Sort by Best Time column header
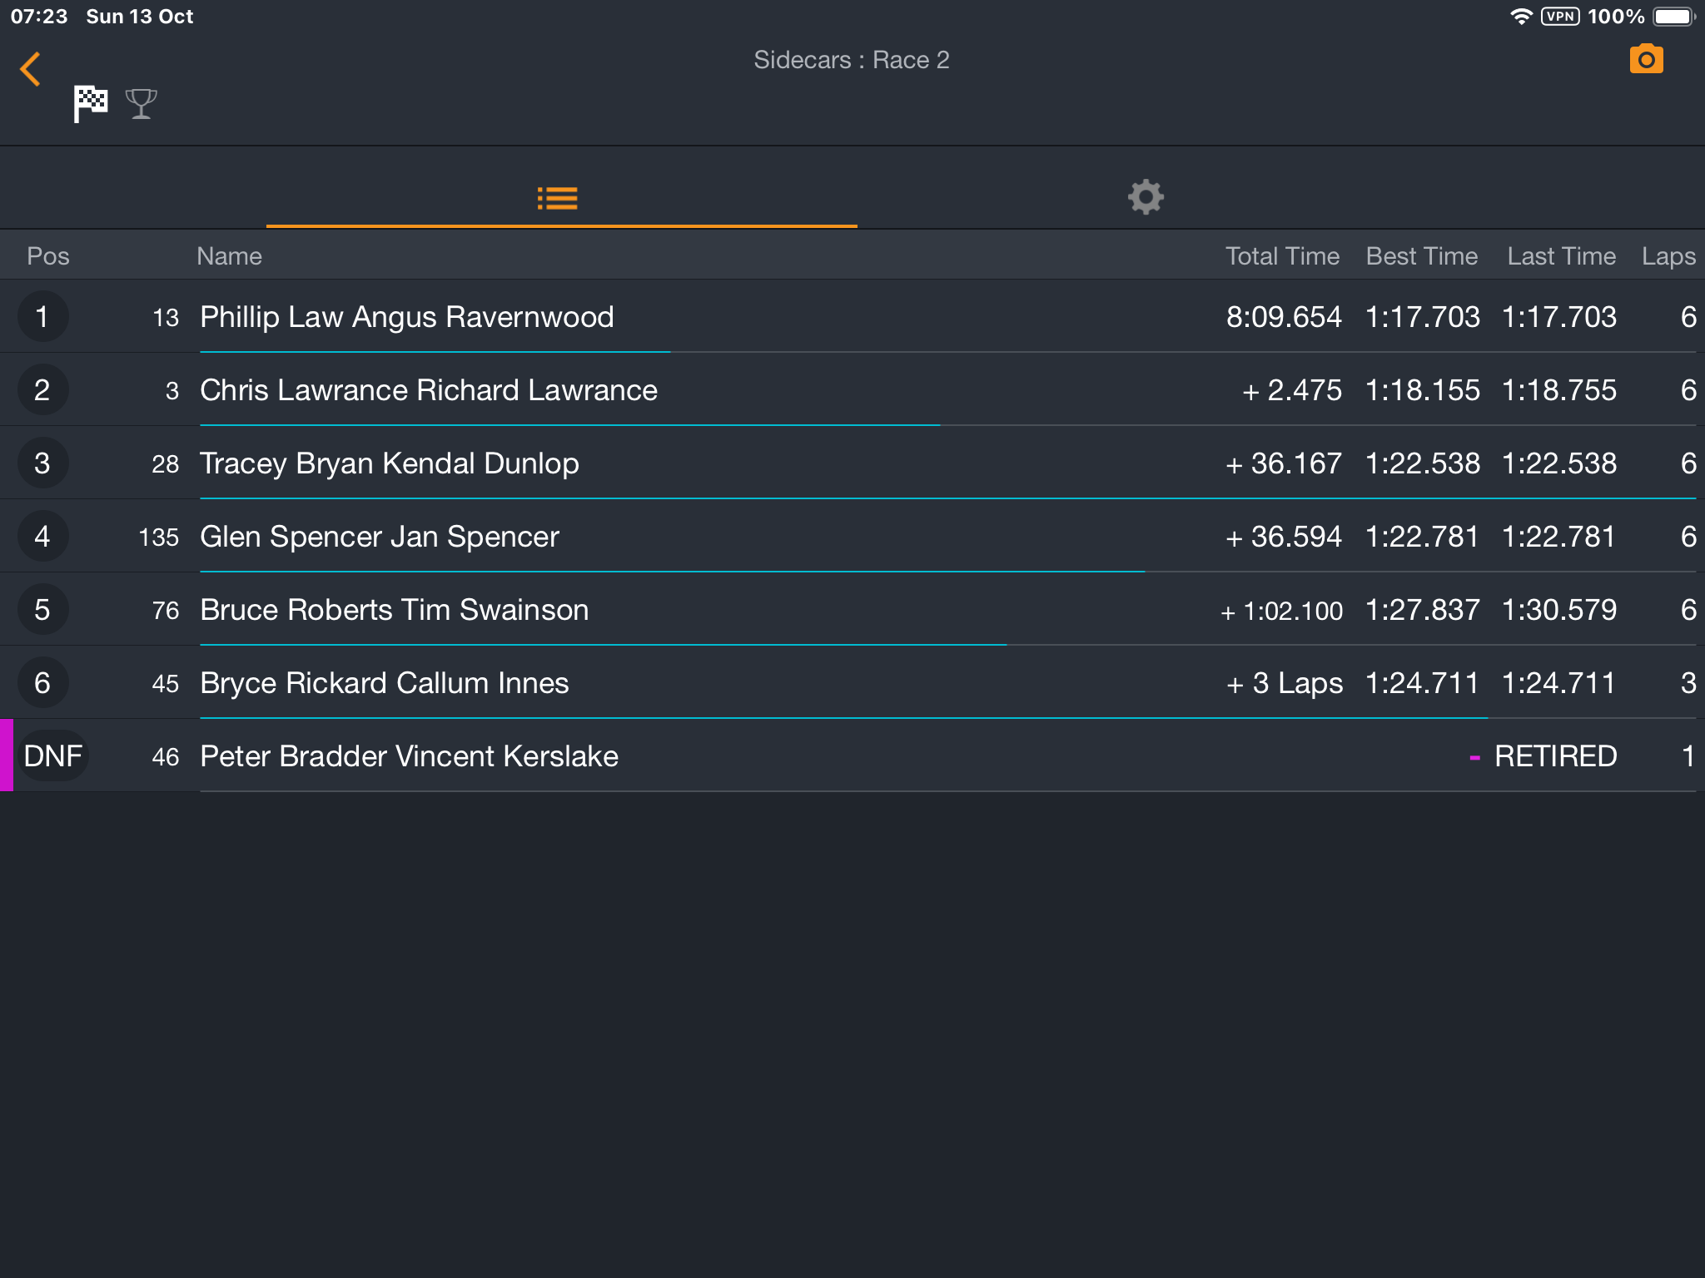 pyautogui.click(x=1422, y=256)
